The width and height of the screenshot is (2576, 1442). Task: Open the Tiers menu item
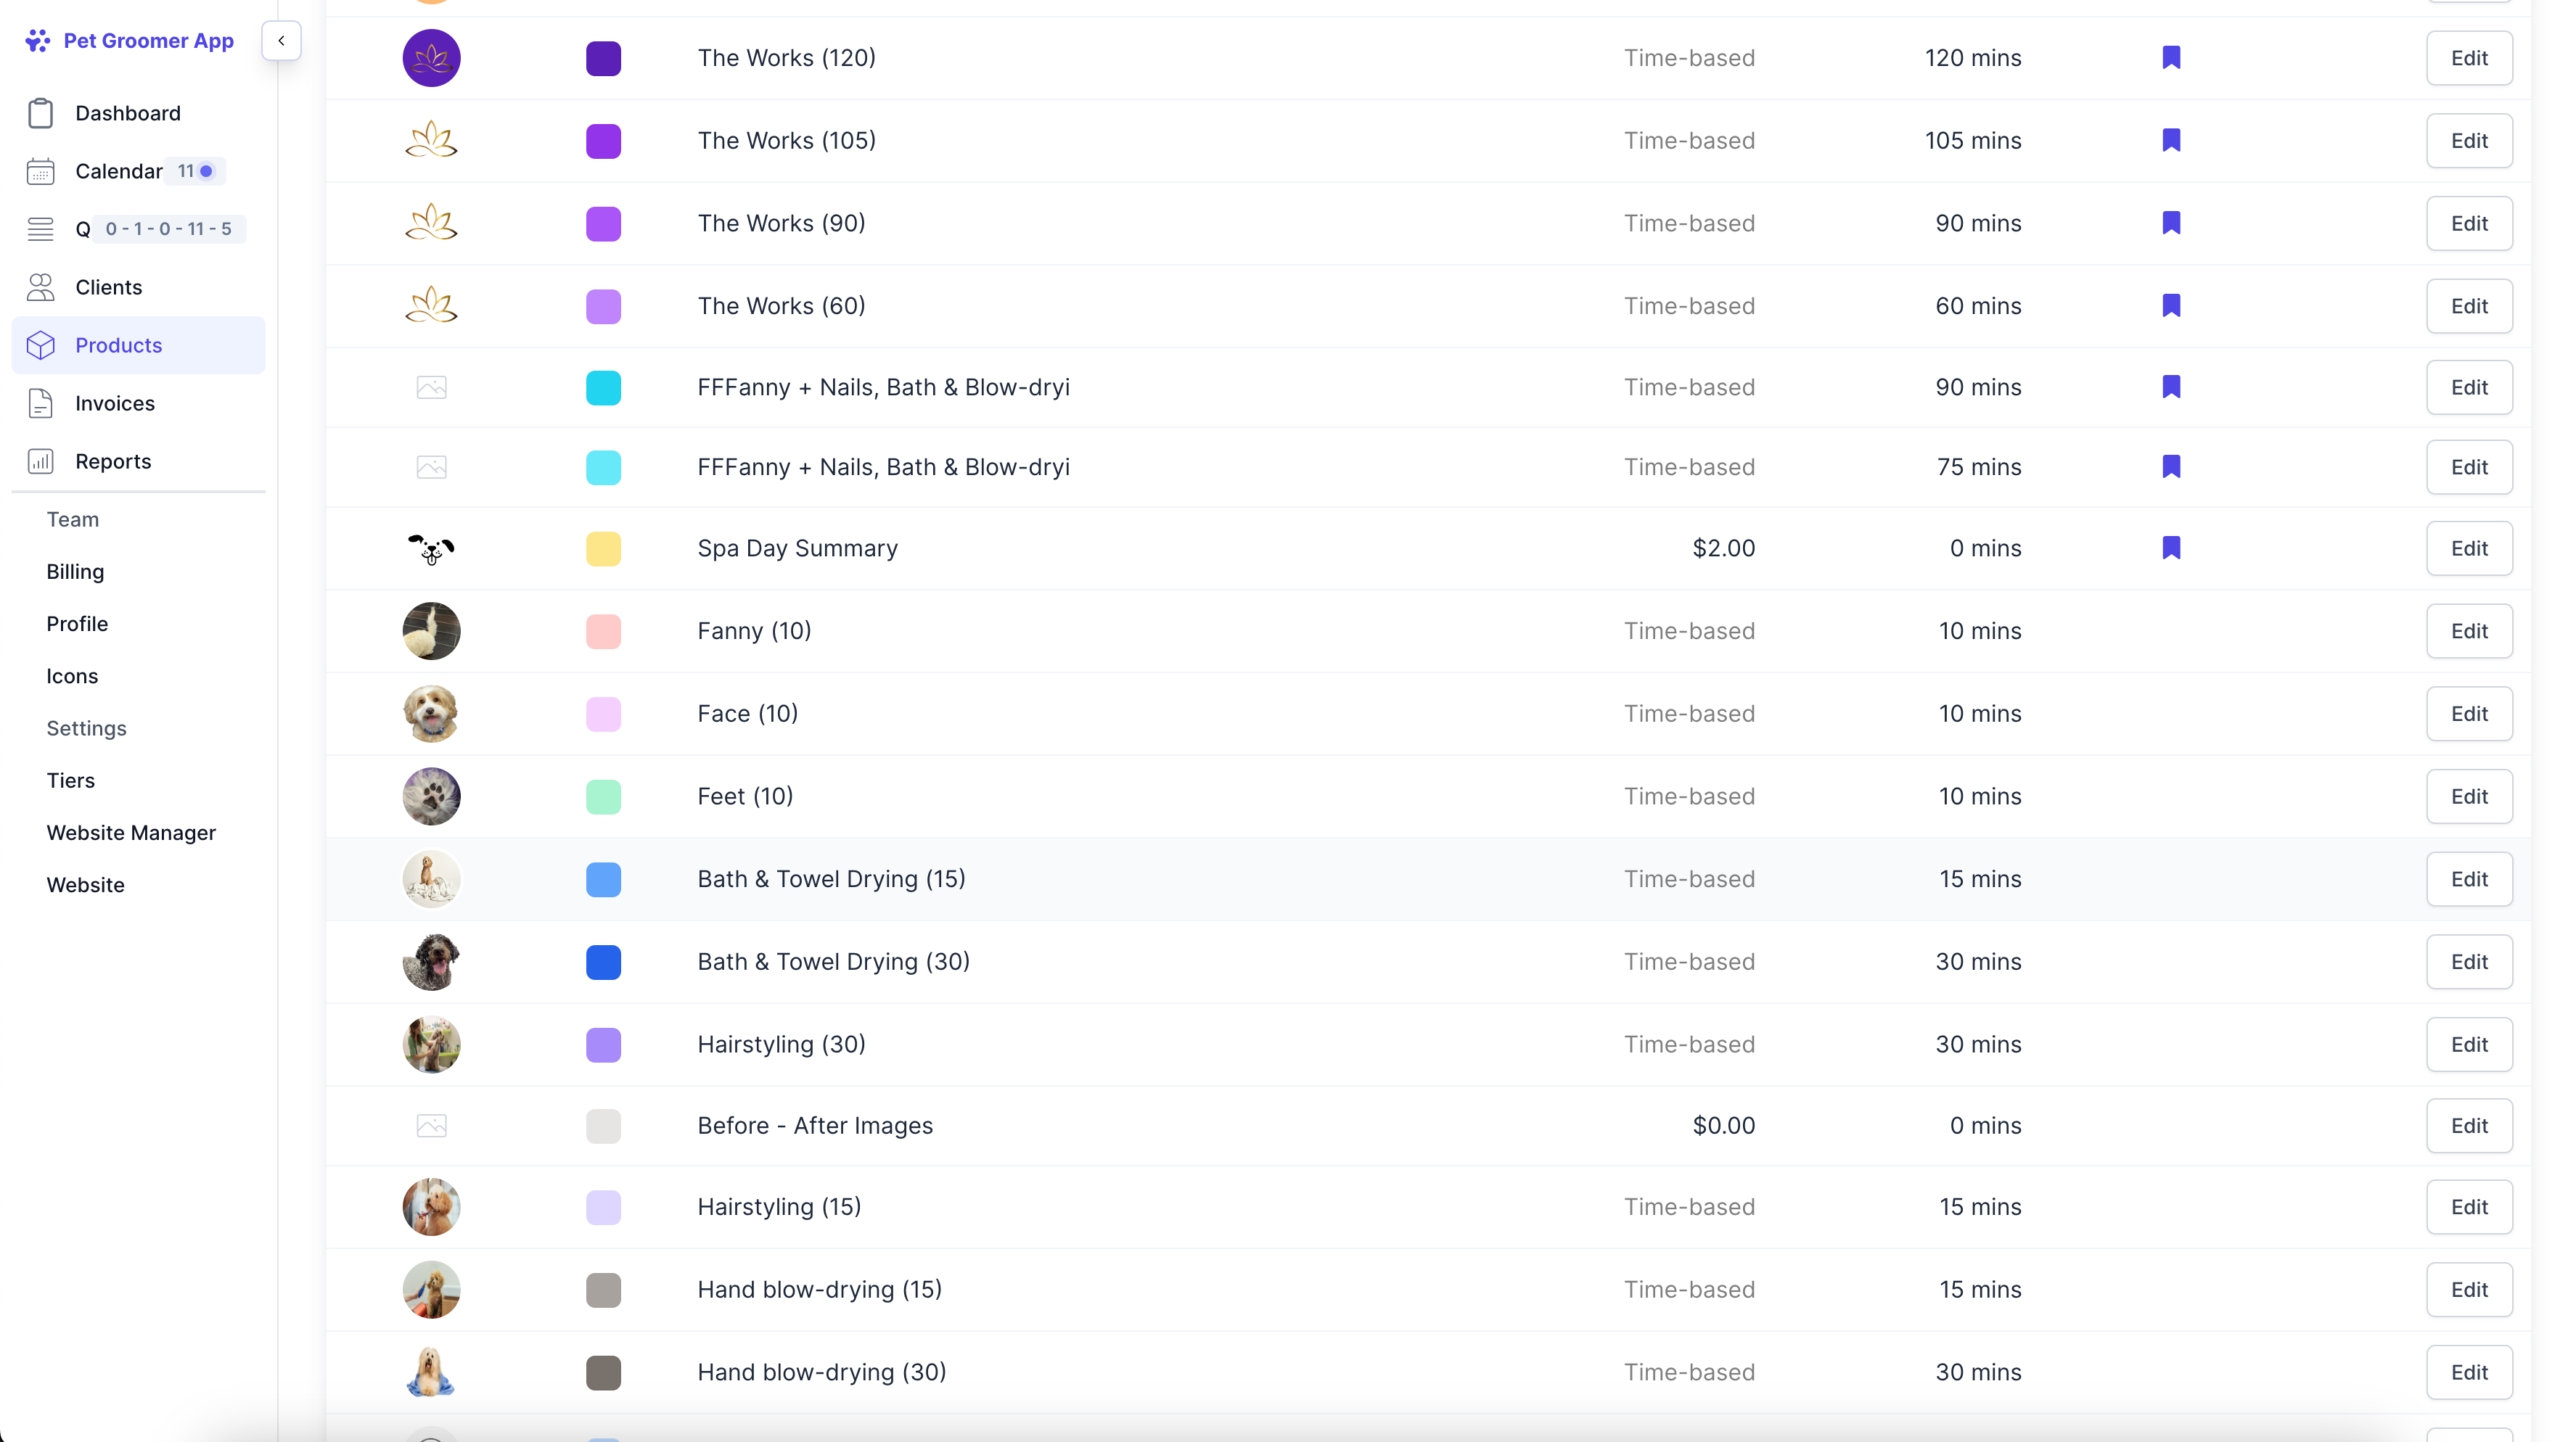point(70,780)
